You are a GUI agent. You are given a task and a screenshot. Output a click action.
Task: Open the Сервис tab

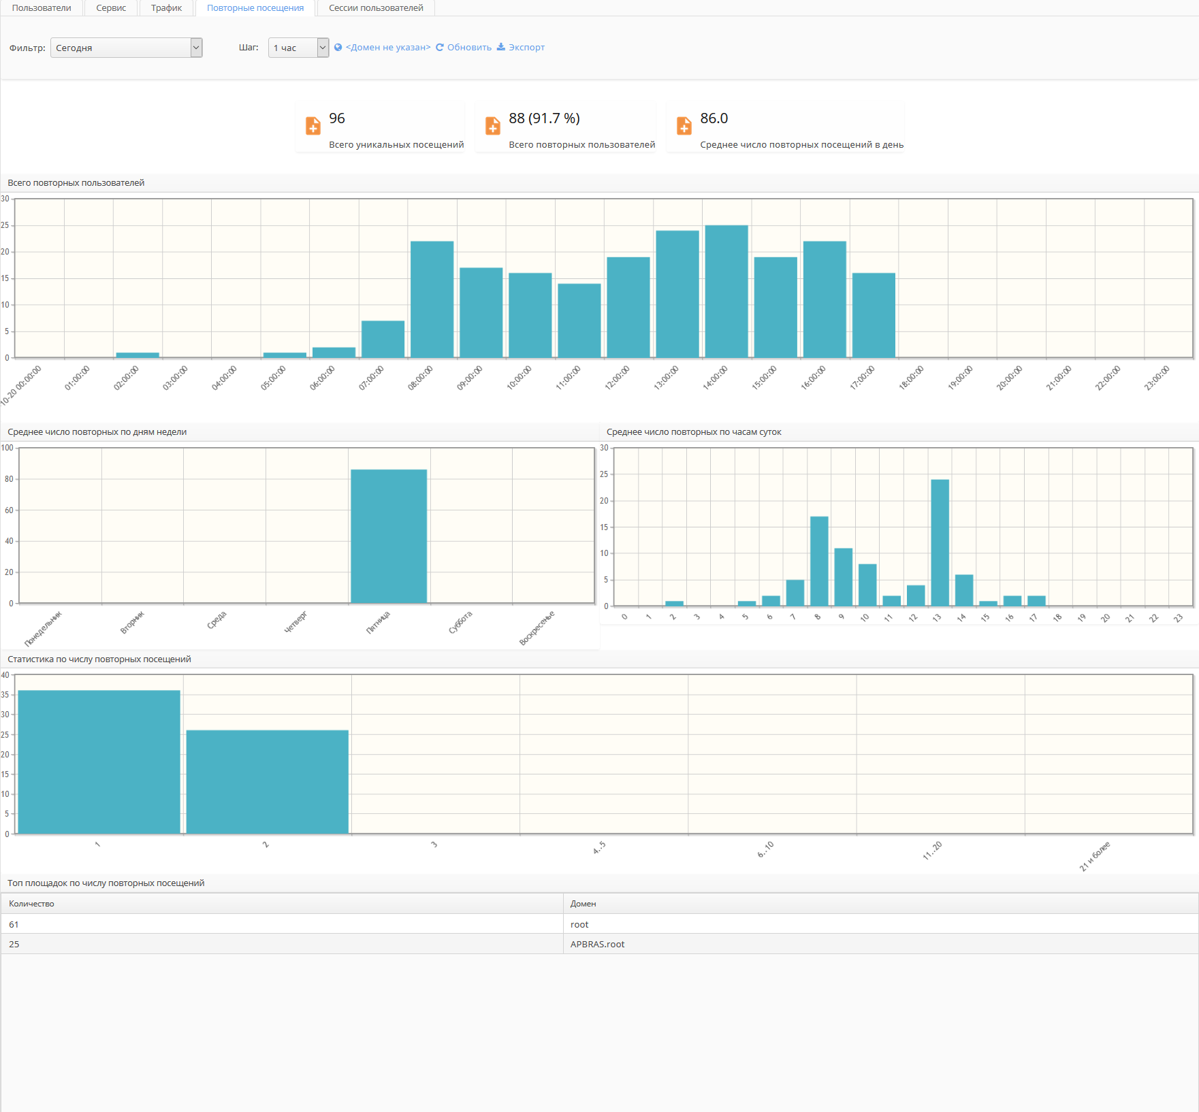[x=111, y=8]
